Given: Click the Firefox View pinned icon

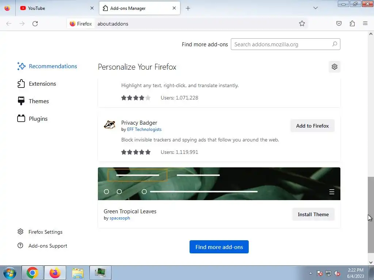Looking at the screenshot, I should click(7, 8).
